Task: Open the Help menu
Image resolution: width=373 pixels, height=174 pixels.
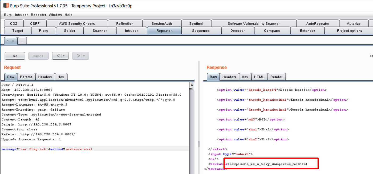Action: point(68,15)
